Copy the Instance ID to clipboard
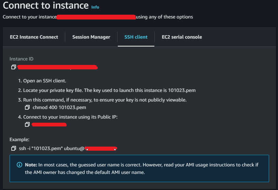 point(13,67)
